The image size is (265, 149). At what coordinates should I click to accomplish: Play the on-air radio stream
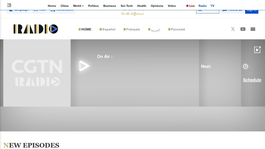pos(84,66)
